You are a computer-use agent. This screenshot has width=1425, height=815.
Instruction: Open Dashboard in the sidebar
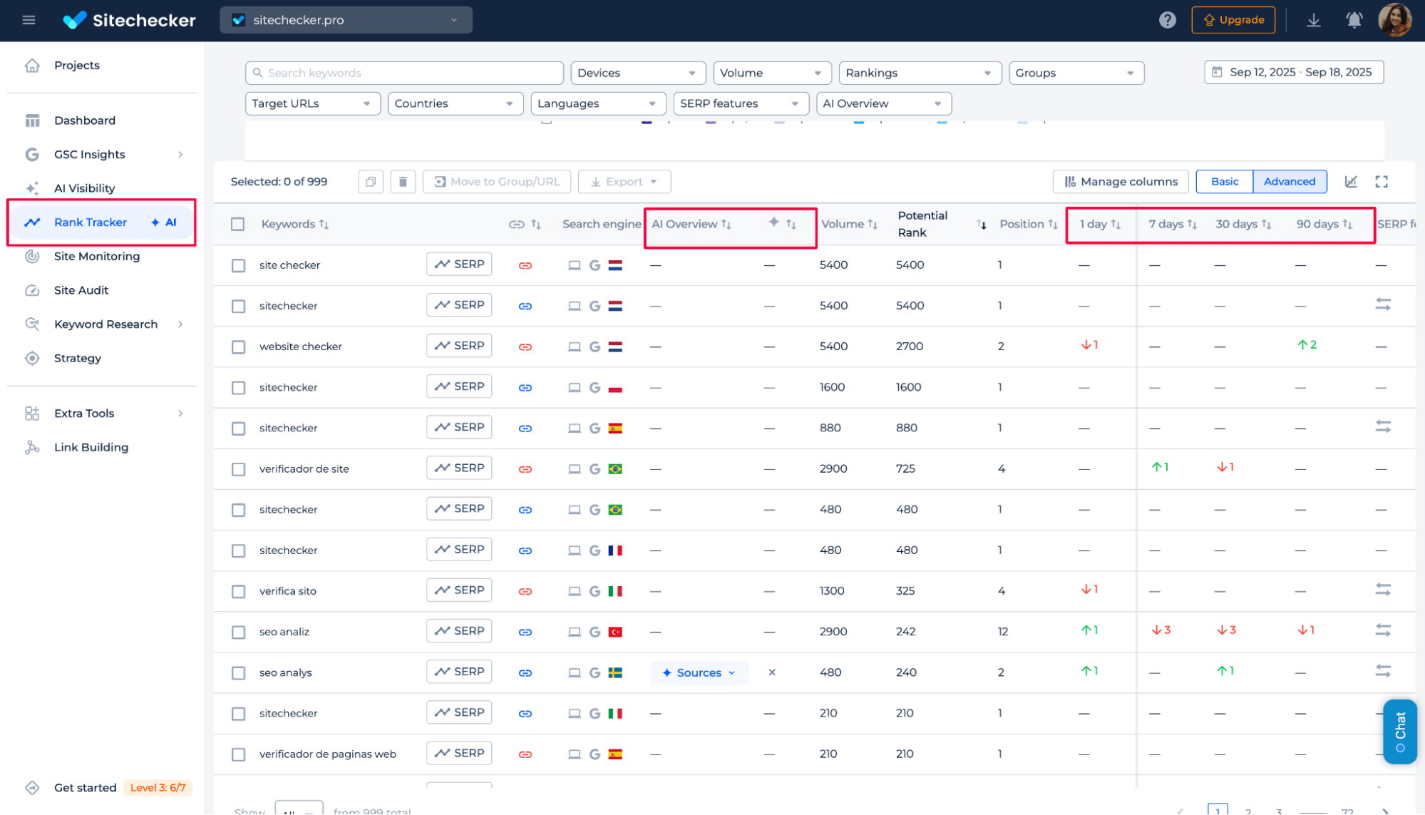(84, 121)
